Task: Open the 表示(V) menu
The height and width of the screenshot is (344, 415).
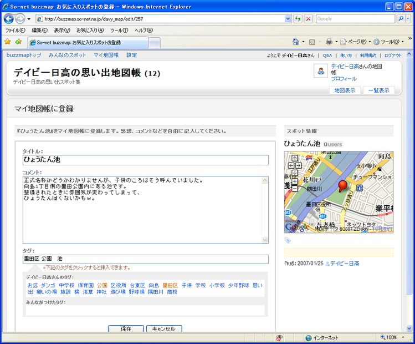Action: pyautogui.click(x=62, y=31)
